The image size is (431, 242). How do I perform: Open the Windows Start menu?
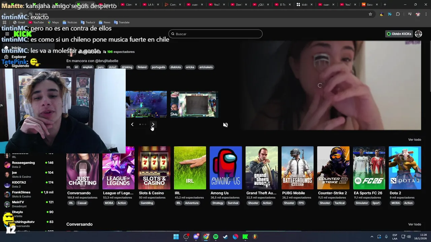pyautogui.click(x=176, y=237)
